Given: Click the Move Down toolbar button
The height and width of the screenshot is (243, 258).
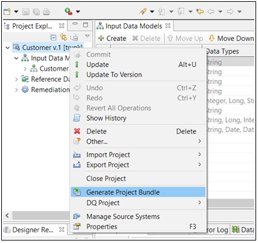Looking at the screenshot, I should point(231,38).
